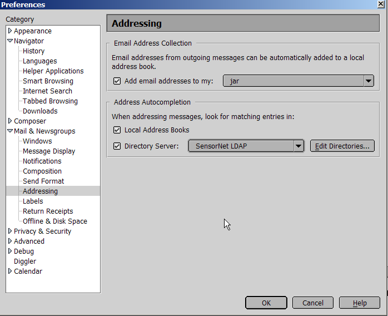Select Offline & Disk Space item
This screenshot has width=388, height=316.
point(55,221)
